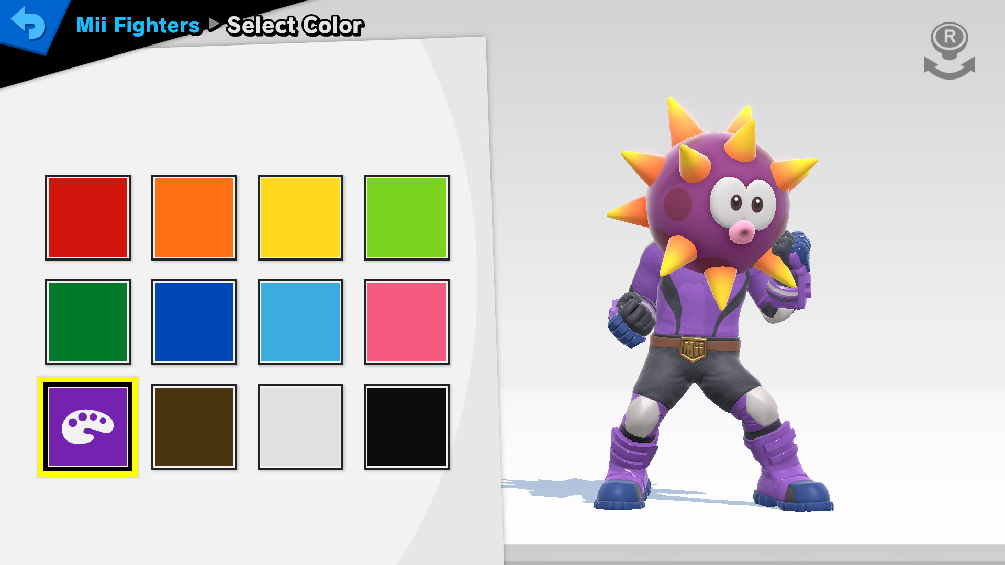Click the Select Color header text
1005x565 pixels.
(295, 25)
